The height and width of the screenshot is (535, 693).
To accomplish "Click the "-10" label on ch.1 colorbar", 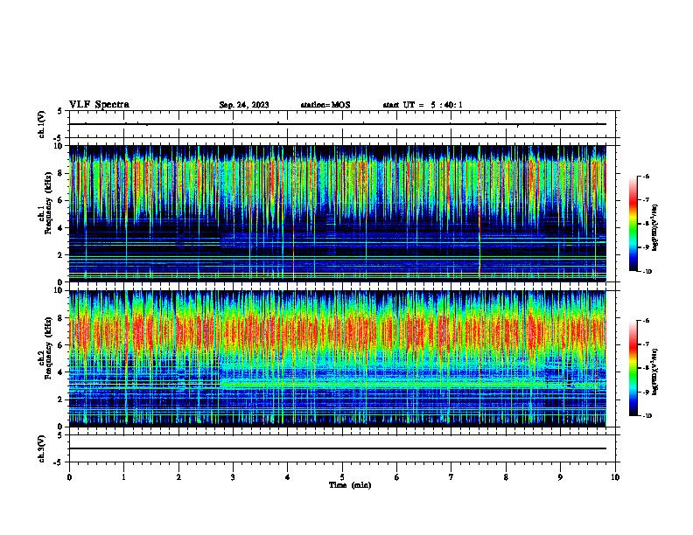I will coord(647,272).
